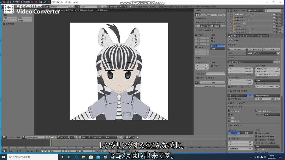Screen dimensions: 285x160
Task: Open the アルファ 背景 dropdown
Action: (272, 115)
